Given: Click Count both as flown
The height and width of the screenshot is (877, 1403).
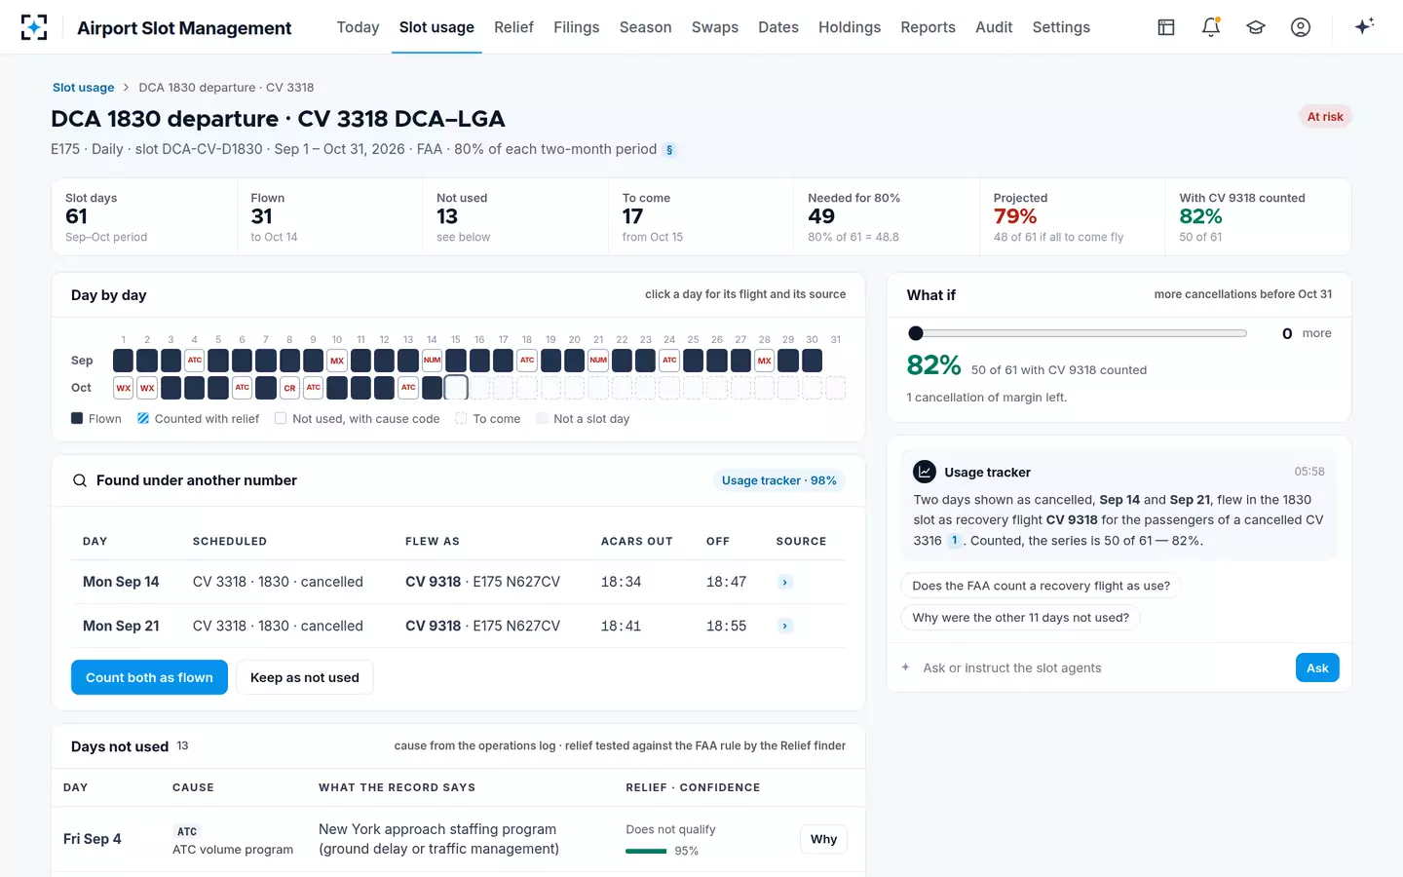Looking at the screenshot, I should pyautogui.click(x=149, y=677).
